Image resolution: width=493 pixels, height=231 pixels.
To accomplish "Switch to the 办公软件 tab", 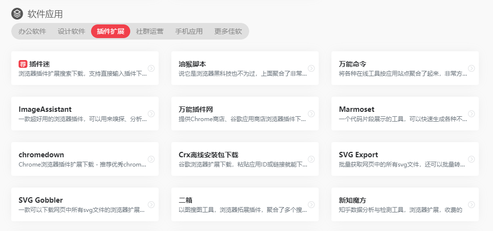I will 32,31.
